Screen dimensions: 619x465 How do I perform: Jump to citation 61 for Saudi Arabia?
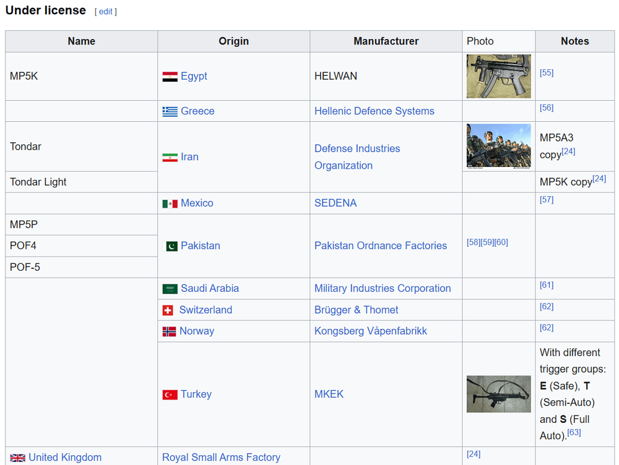pos(547,285)
